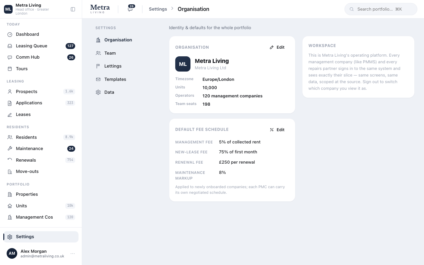The height and width of the screenshot is (265, 424).
Task: Click the Renewals arrow icon
Action: coord(10,160)
